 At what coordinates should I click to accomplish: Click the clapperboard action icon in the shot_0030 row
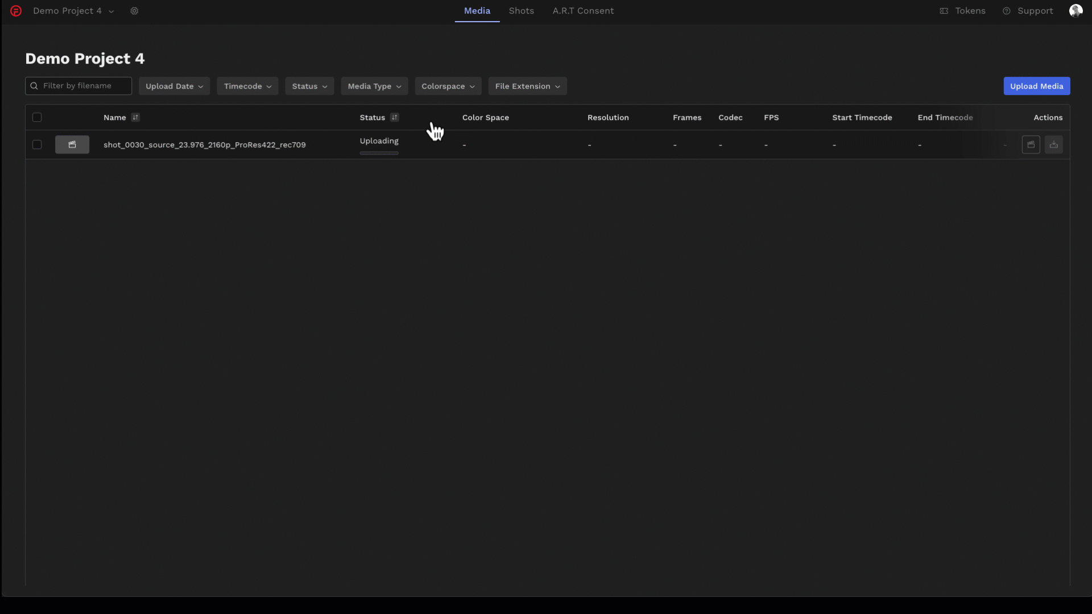[1031, 144]
